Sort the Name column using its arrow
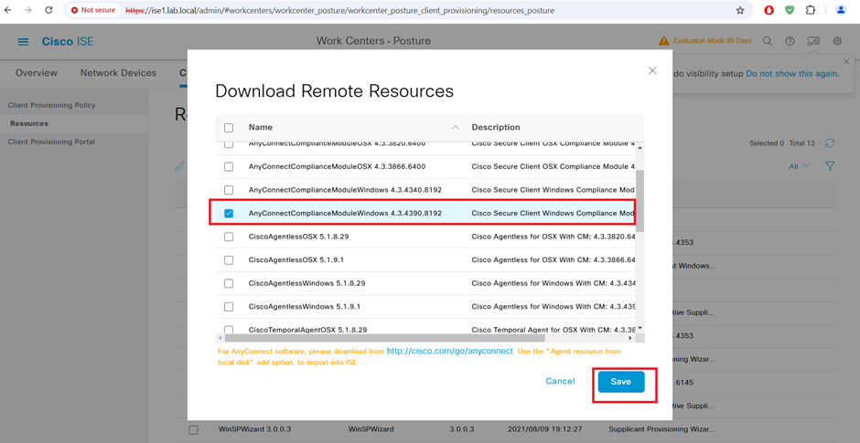This screenshot has height=443, width=860. 456,128
